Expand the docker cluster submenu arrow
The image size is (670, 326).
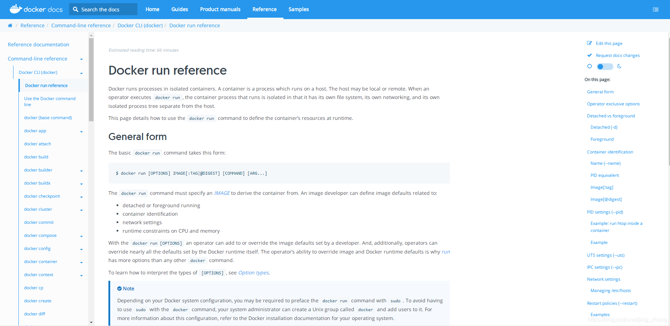tap(81, 210)
